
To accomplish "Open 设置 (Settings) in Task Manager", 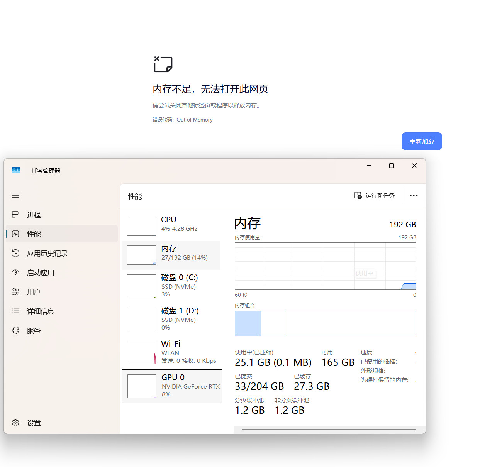I will tap(62, 423).
